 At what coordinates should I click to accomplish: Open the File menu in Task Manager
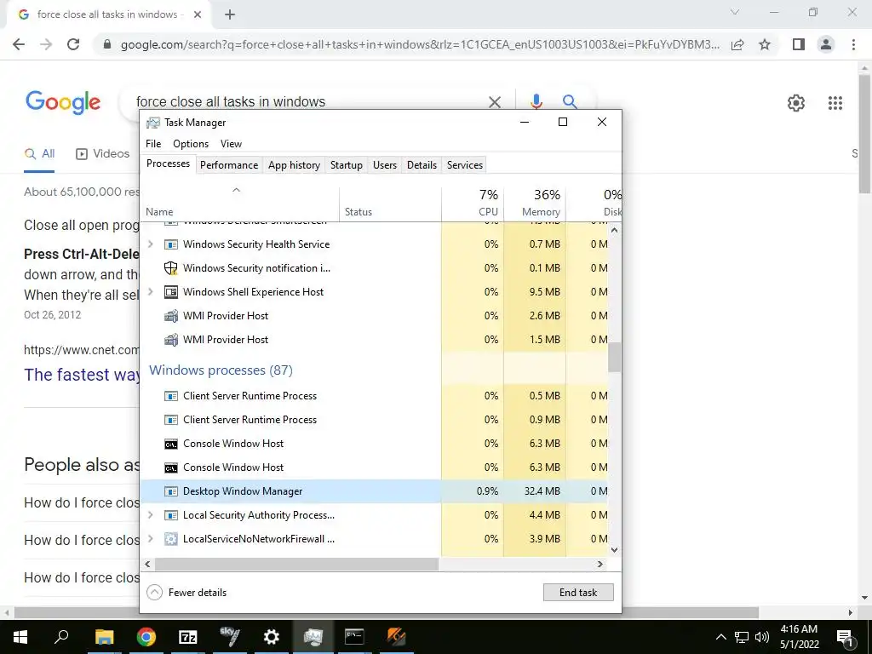153,143
